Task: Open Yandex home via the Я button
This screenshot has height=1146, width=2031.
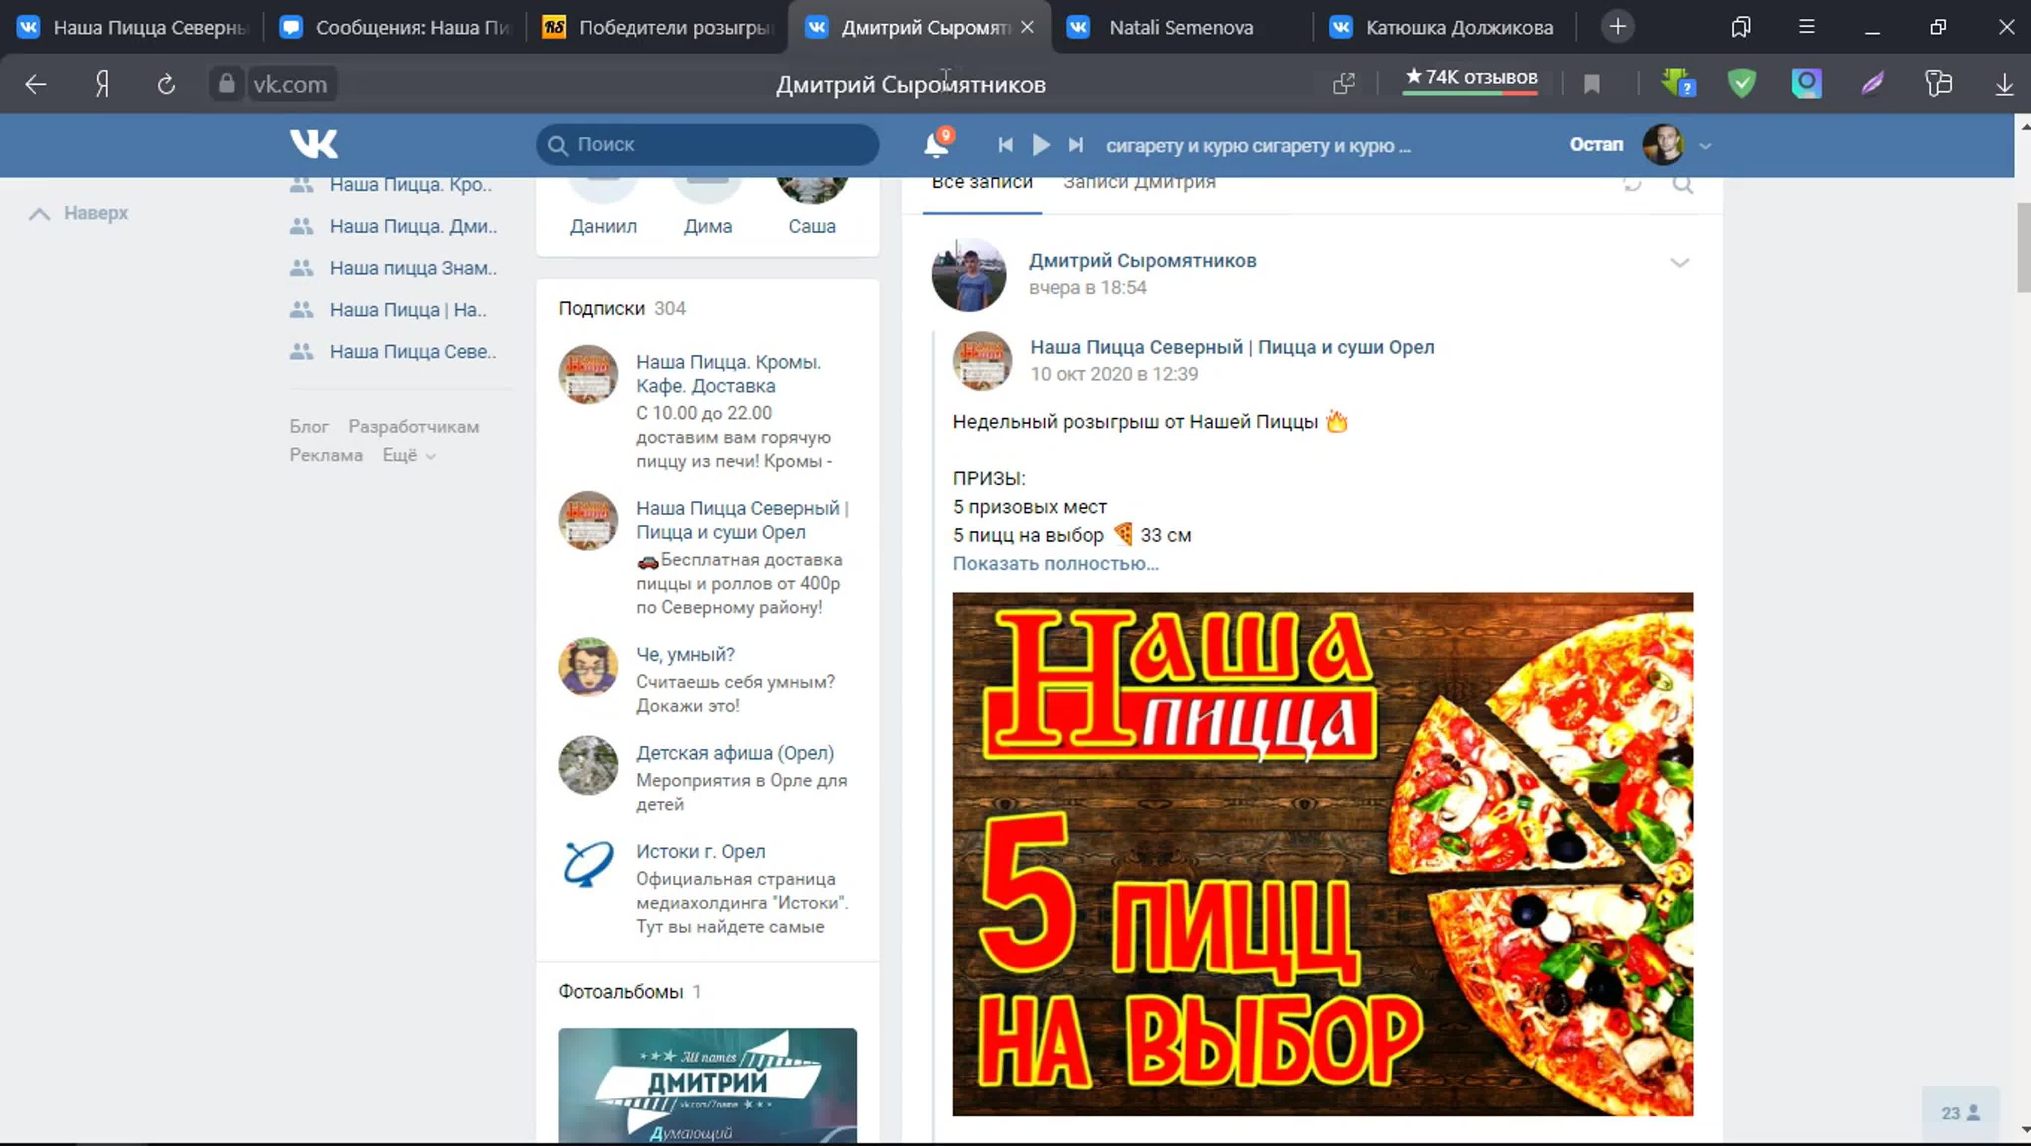Action: click(x=102, y=84)
